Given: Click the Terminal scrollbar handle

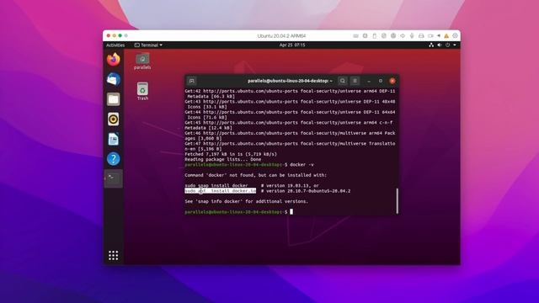Looking at the screenshot, I should [398, 201].
